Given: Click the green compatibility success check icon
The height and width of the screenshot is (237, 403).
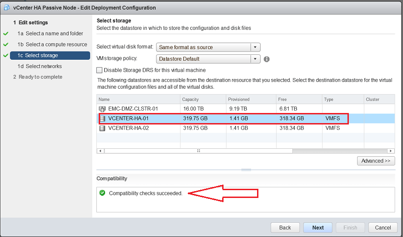Looking at the screenshot, I should (102, 193).
